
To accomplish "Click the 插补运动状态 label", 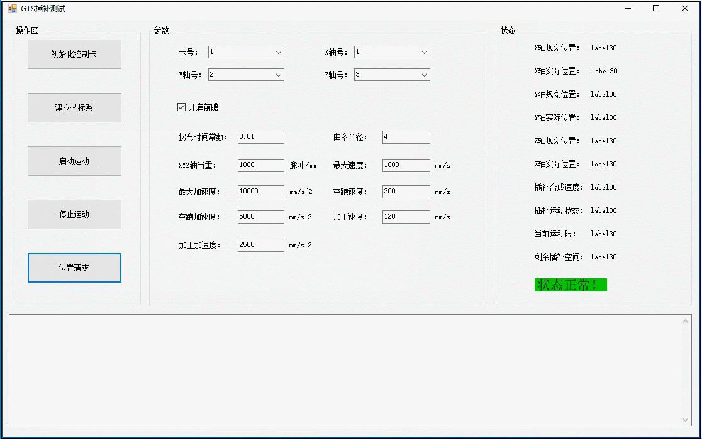I will [559, 210].
